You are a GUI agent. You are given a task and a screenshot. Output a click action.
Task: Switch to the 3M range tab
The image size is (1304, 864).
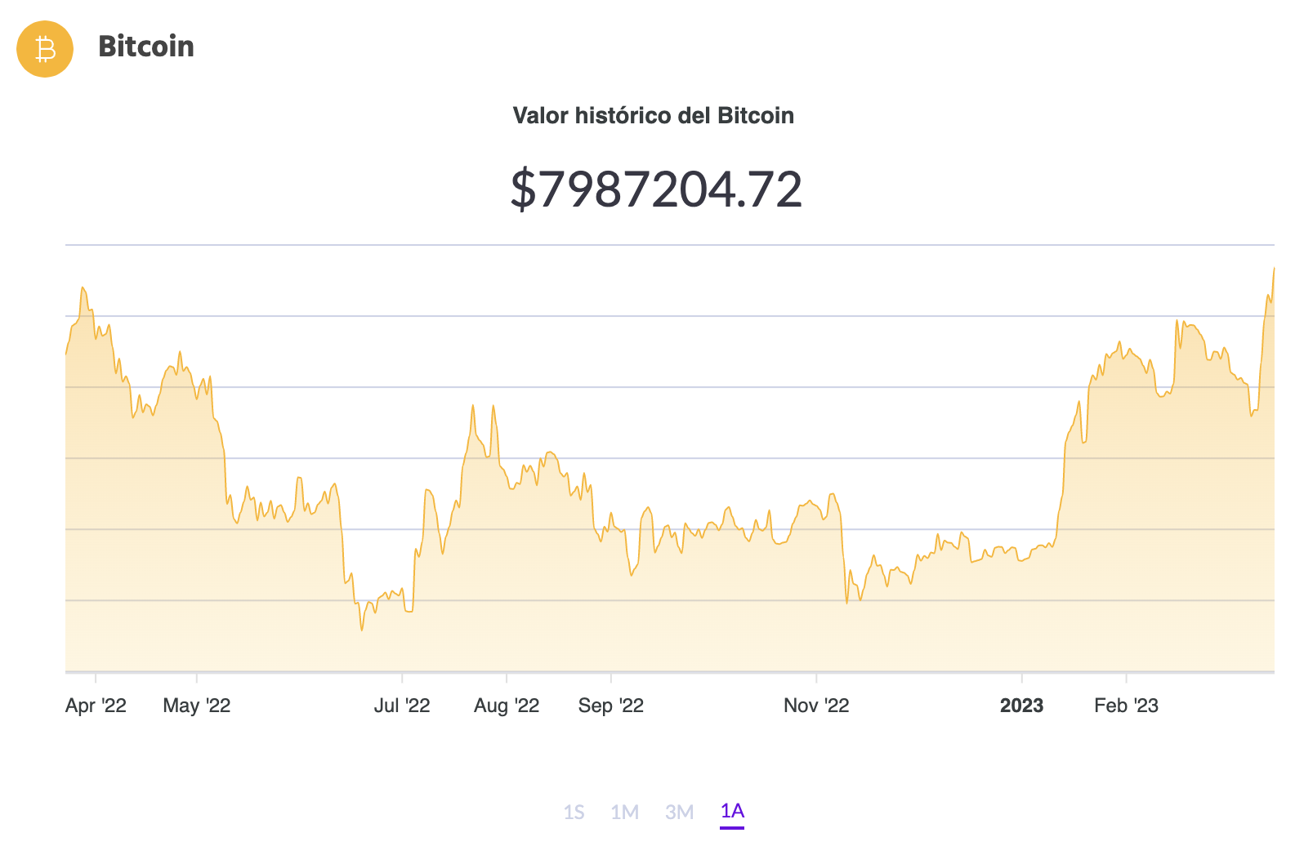tap(679, 812)
